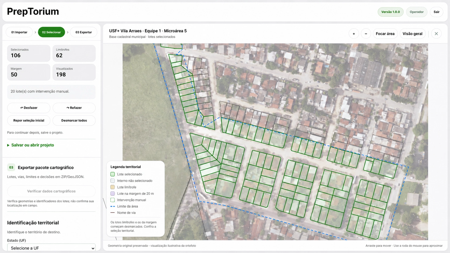
Task: Open the 01 Importar step
Action: click(x=19, y=32)
